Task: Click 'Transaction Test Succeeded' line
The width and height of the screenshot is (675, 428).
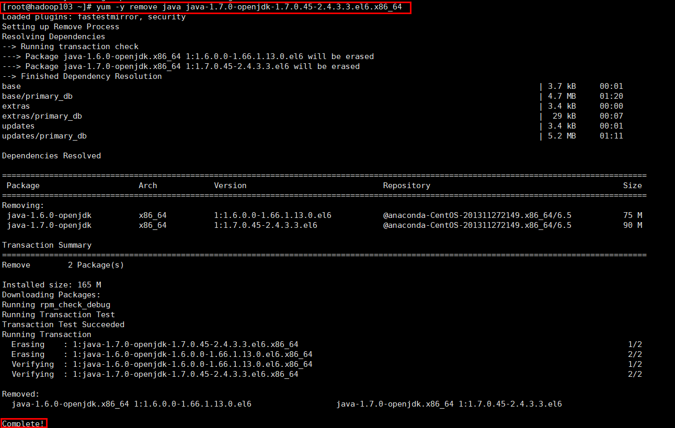Action: tap(63, 325)
